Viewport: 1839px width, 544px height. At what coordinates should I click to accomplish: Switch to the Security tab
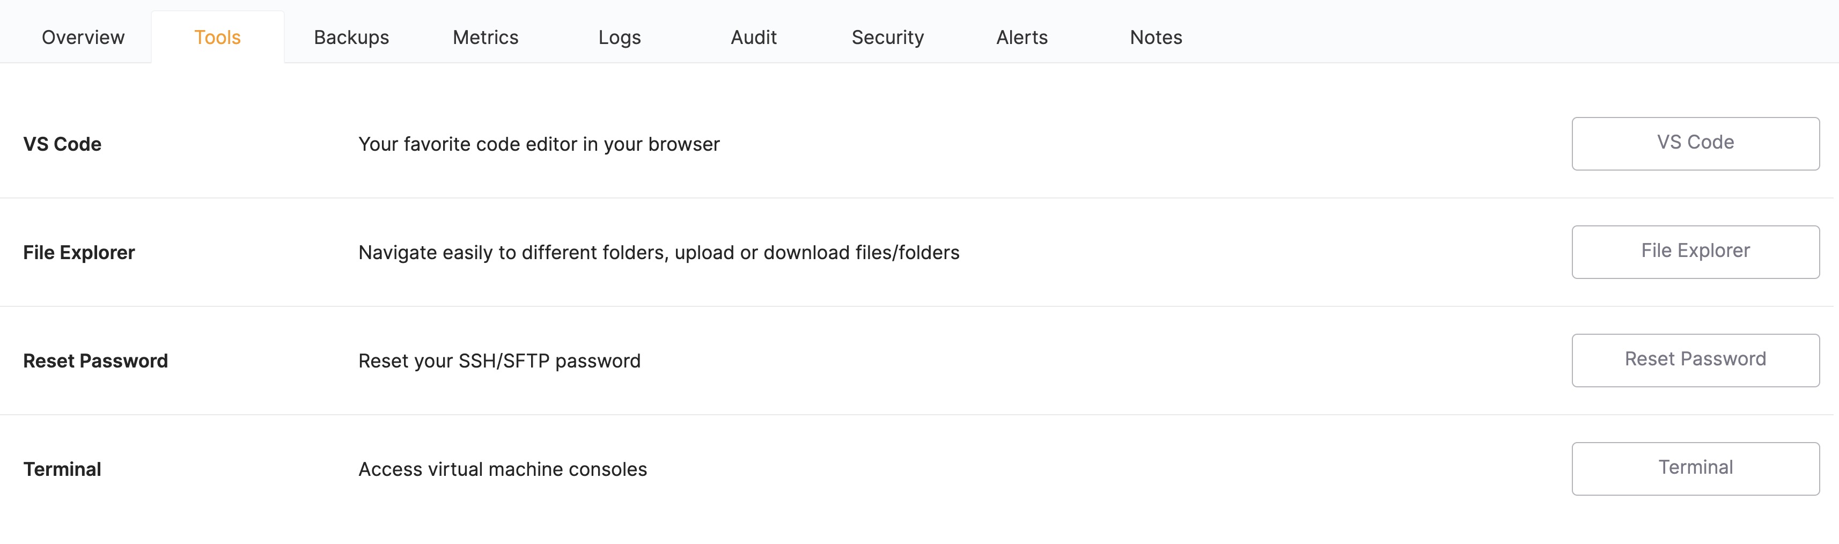(887, 36)
